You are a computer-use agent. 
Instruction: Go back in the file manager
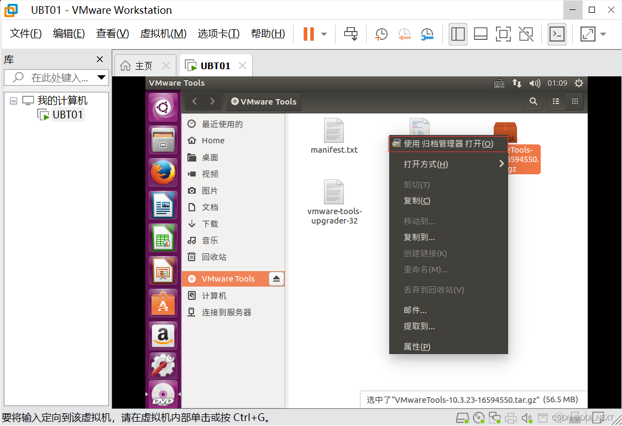pos(195,101)
